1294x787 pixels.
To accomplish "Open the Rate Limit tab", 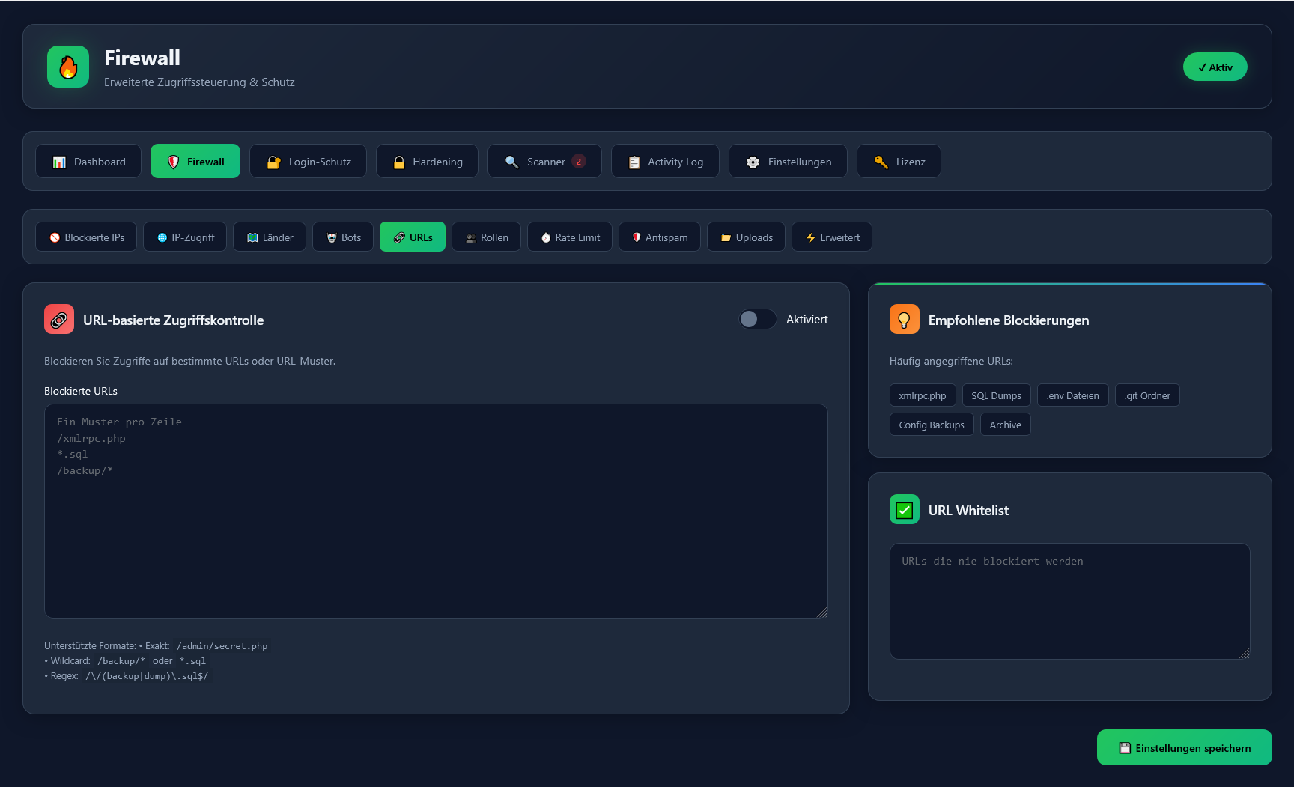I will pyautogui.click(x=569, y=237).
